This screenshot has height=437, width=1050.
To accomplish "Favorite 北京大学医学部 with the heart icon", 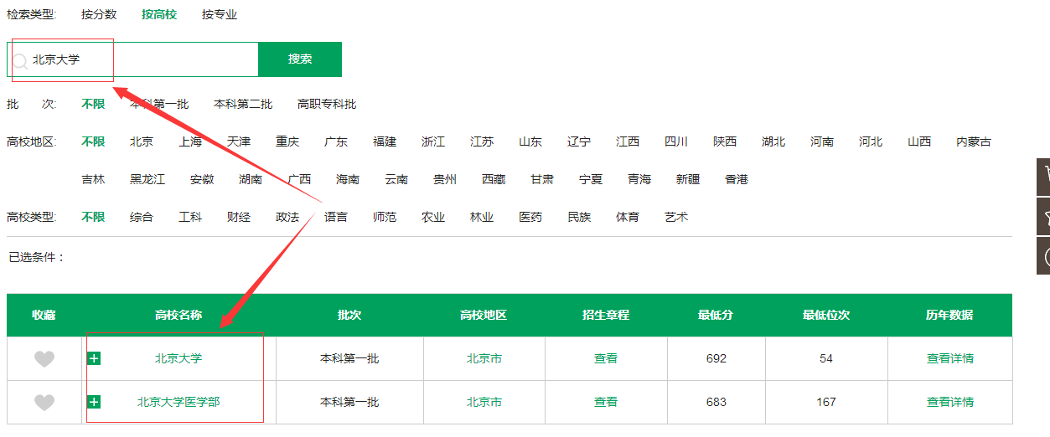I will (x=44, y=403).
